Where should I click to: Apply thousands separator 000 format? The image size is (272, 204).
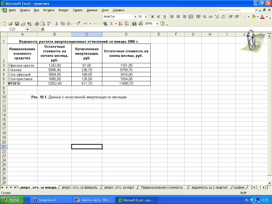click(211, 17)
